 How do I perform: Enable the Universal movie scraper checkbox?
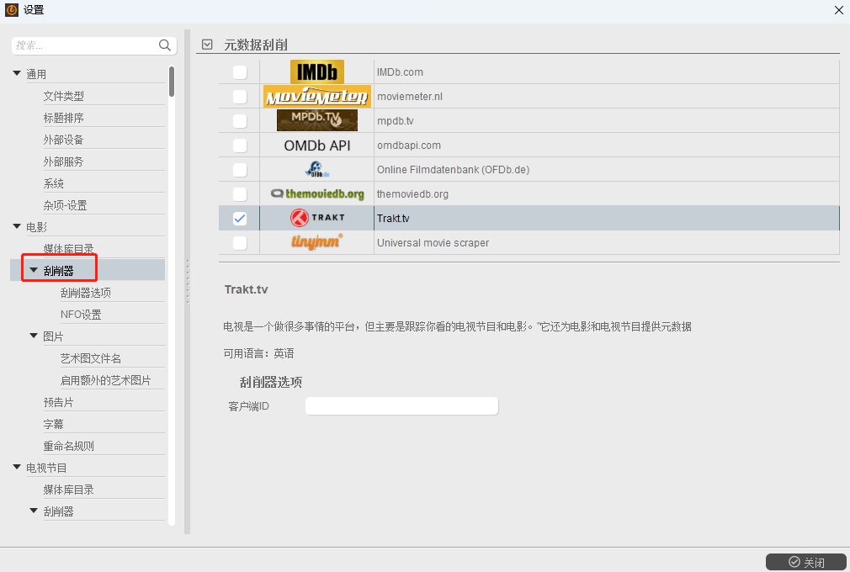click(x=240, y=242)
